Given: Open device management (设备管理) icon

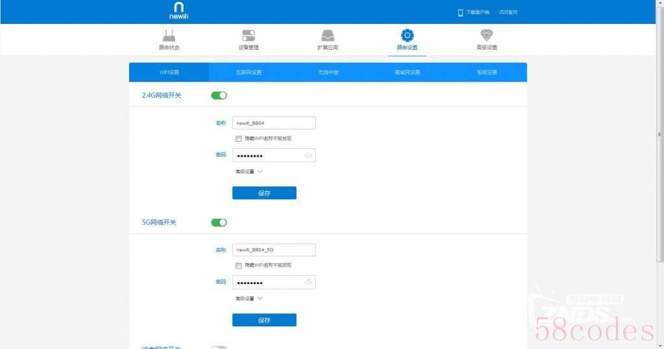Looking at the screenshot, I should point(248,36).
